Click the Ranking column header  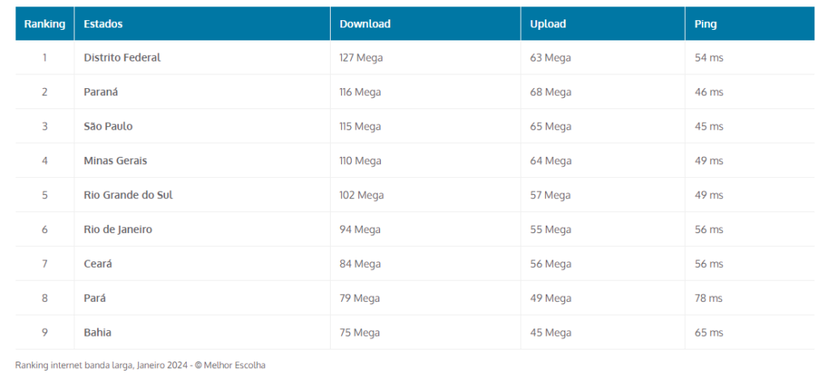pyautogui.click(x=44, y=24)
